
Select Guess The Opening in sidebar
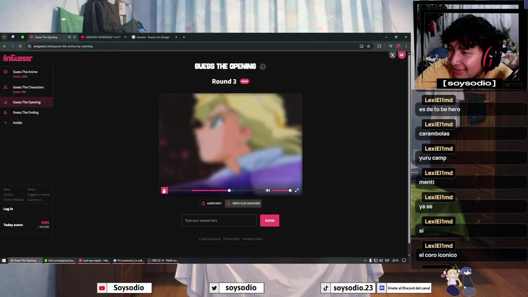26,102
